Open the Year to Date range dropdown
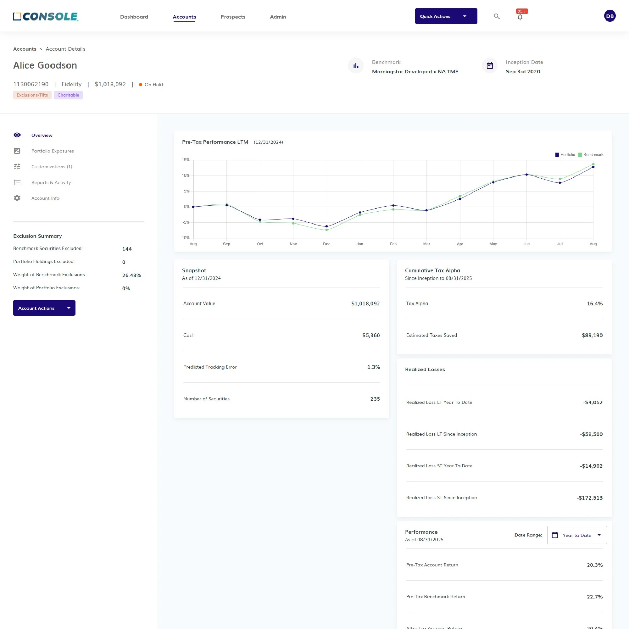 (576, 535)
